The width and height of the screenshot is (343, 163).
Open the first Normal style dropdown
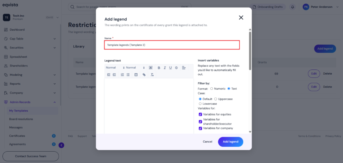click(x=115, y=68)
